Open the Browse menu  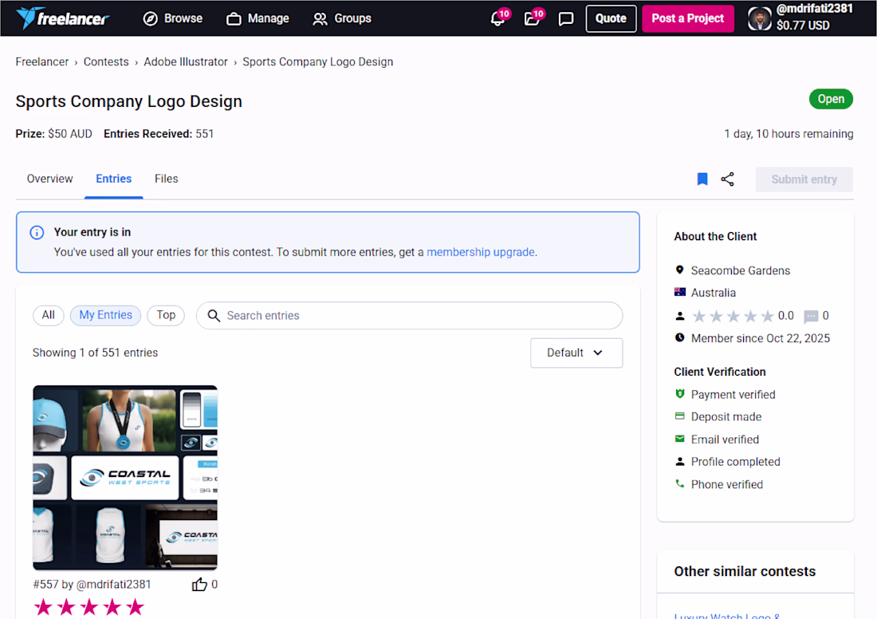[x=173, y=18]
